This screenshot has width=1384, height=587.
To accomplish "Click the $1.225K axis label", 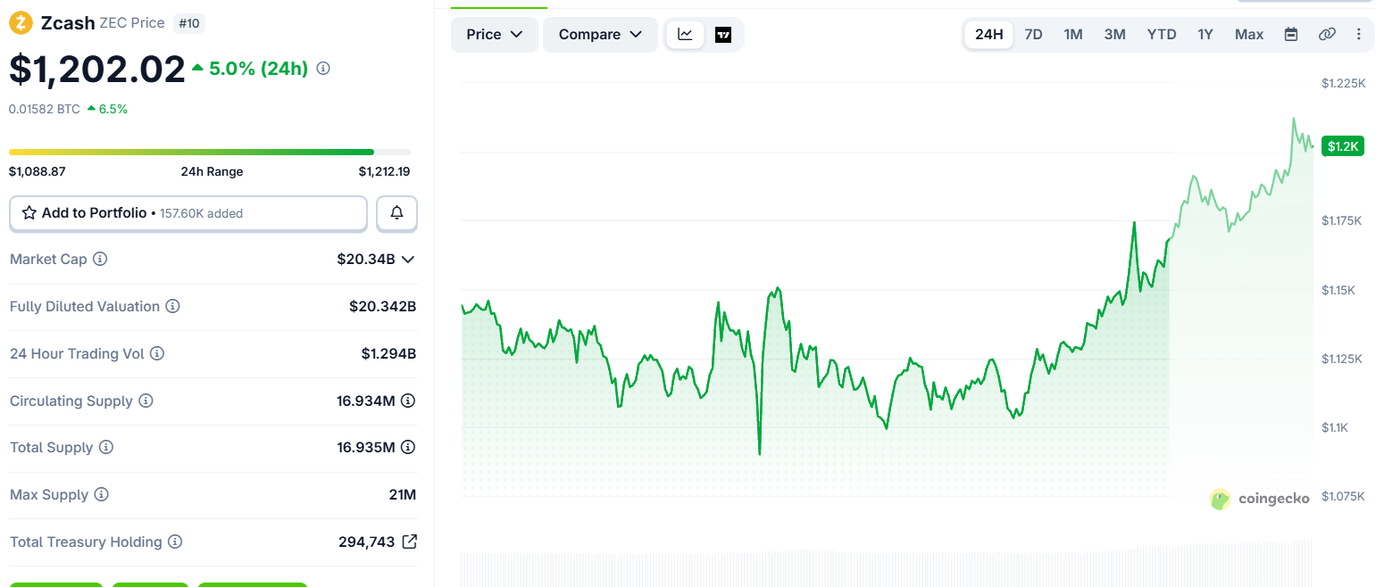I will [1344, 83].
